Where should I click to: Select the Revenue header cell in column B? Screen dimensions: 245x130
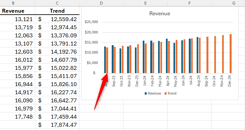(x=13, y=11)
